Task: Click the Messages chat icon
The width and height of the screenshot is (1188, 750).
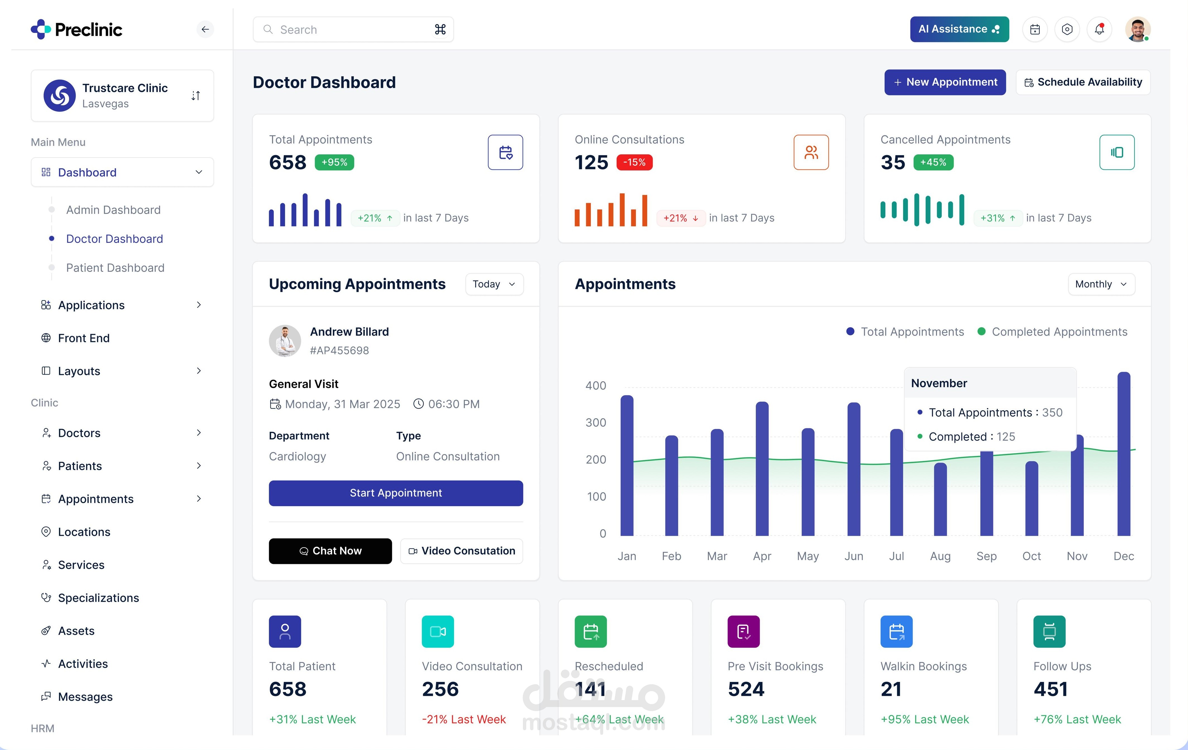Action: 46,696
